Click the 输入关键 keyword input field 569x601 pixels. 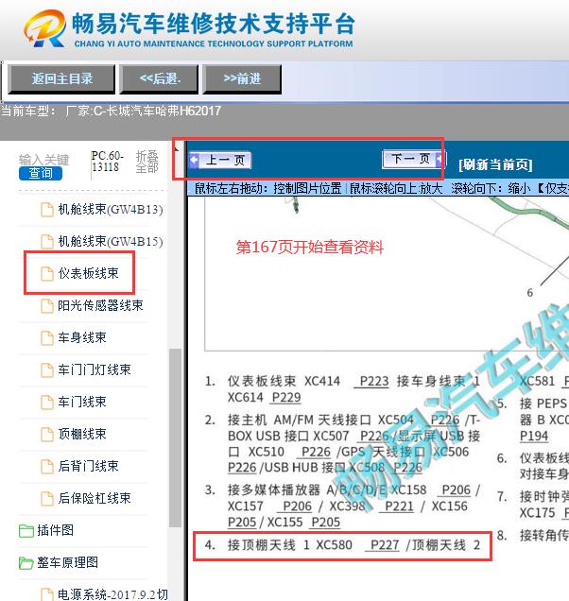click(43, 160)
